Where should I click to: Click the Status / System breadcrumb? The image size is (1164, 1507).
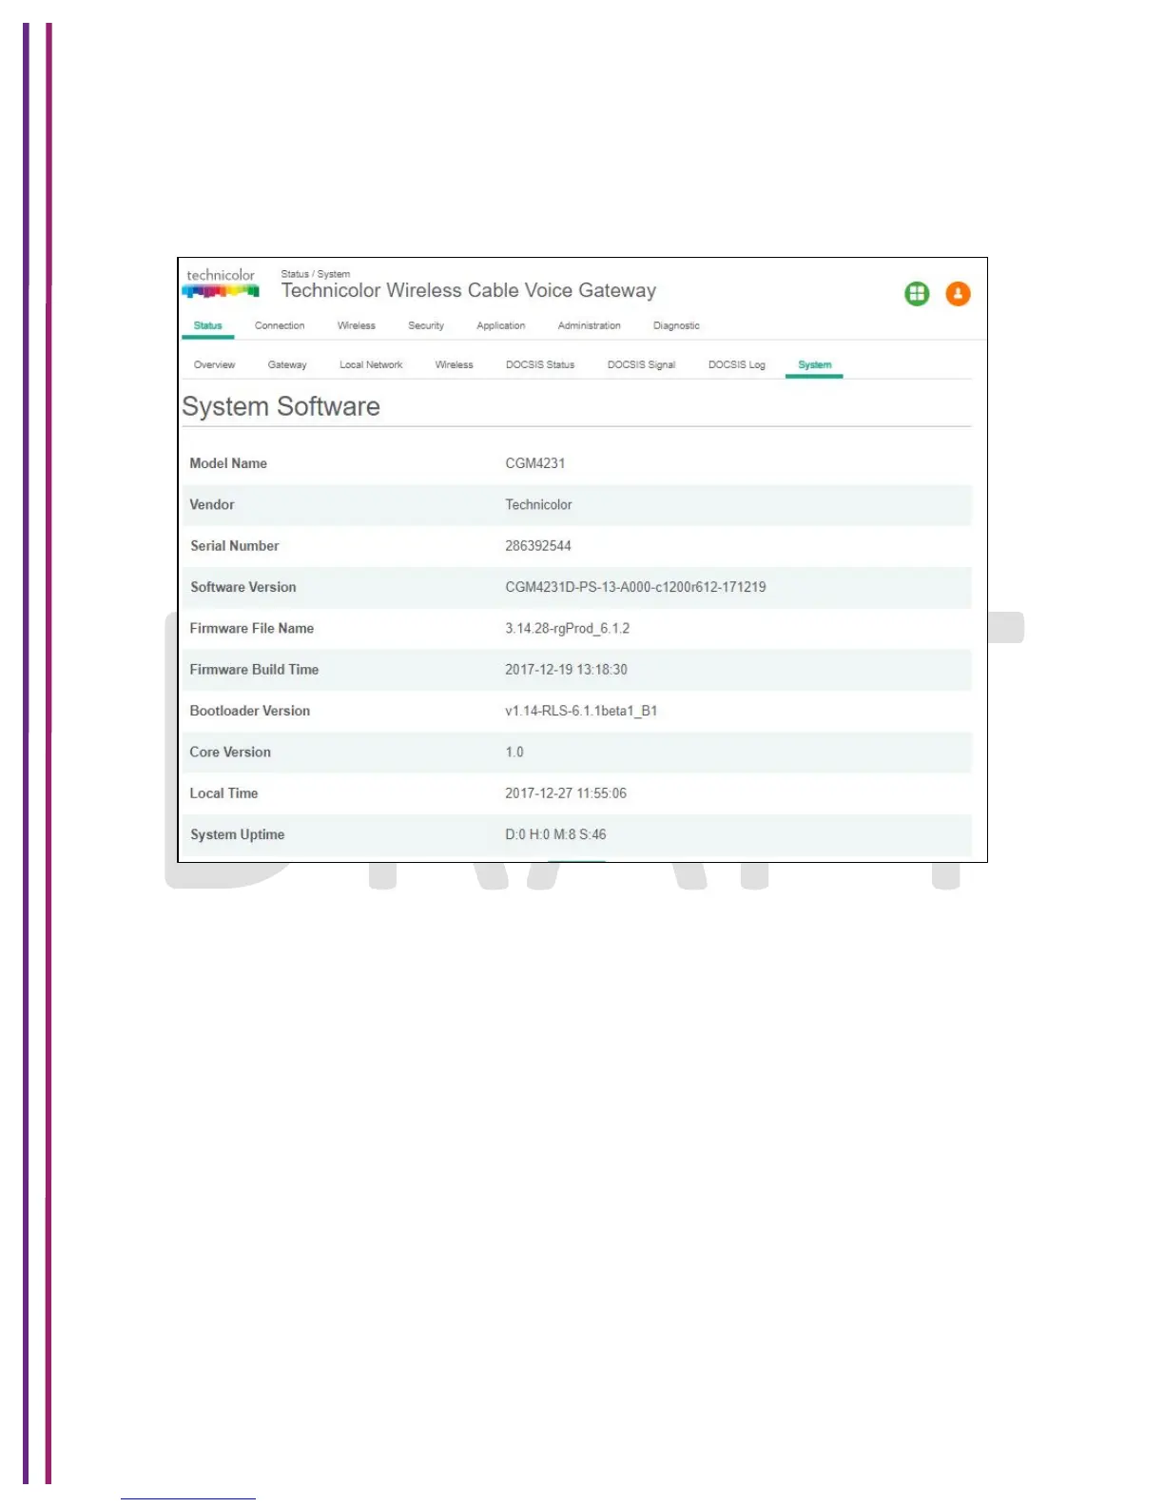point(316,274)
